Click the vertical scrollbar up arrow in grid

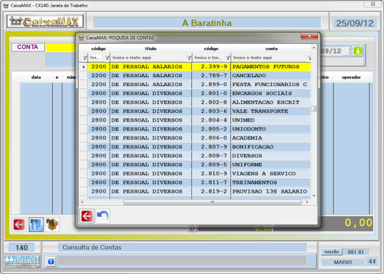pos(313,47)
